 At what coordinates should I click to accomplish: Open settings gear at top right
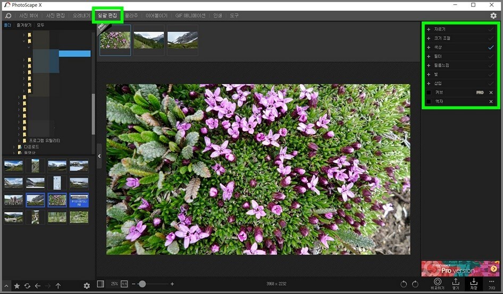coord(493,16)
